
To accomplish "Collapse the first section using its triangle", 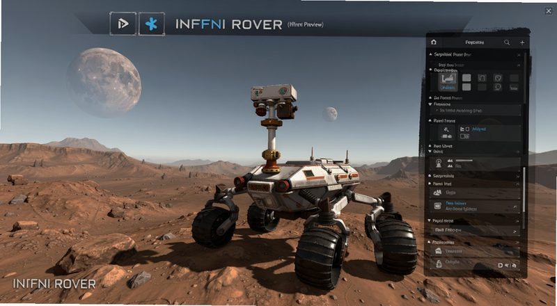I will point(430,54).
